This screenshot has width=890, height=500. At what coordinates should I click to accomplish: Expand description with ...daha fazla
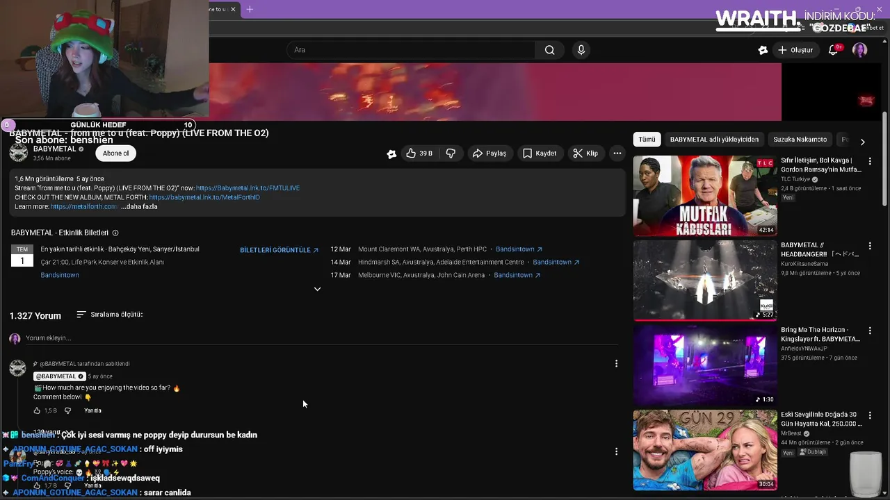pyautogui.click(x=139, y=206)
